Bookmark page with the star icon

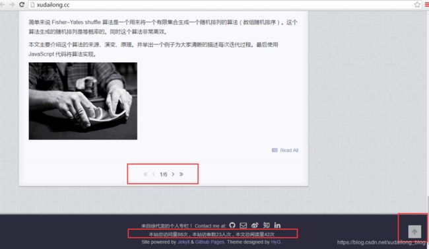[x=417, y=5]
